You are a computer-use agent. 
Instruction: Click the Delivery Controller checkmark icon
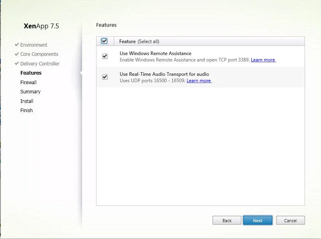pyautogui.click(x=17, y=63)
